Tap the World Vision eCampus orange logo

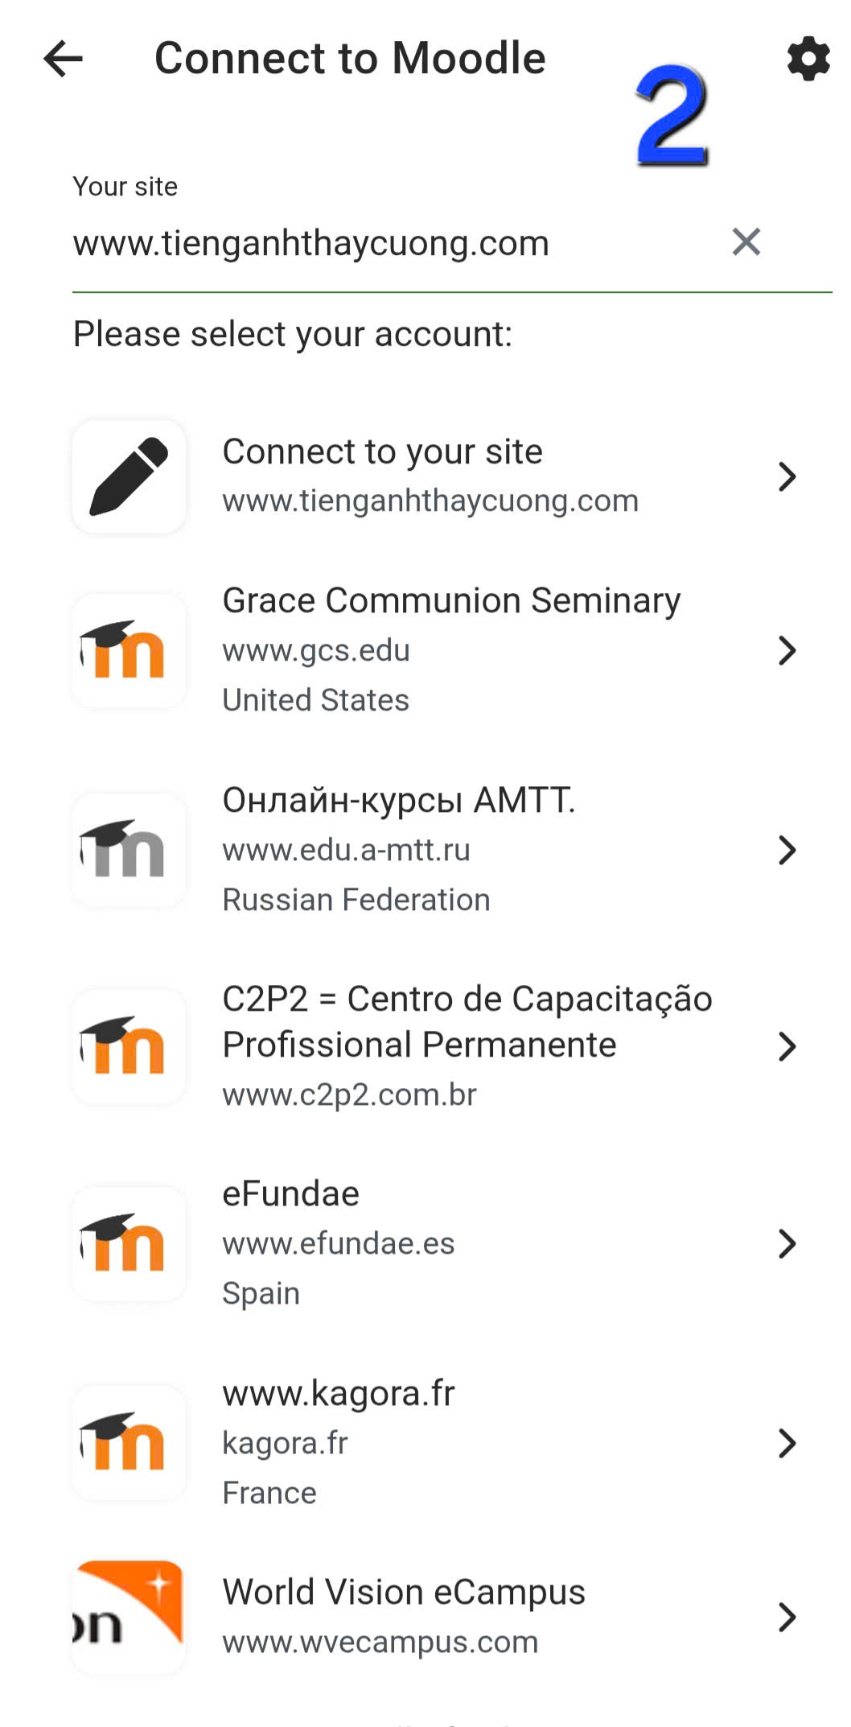pyautogui.click(x=129, y=1616)
